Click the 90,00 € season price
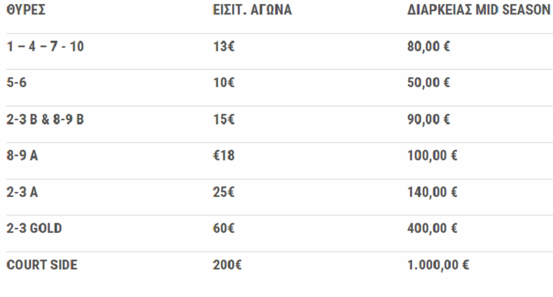Image resolution: width=553 pixels, height=297 pixels. click(x=429, y=119)
